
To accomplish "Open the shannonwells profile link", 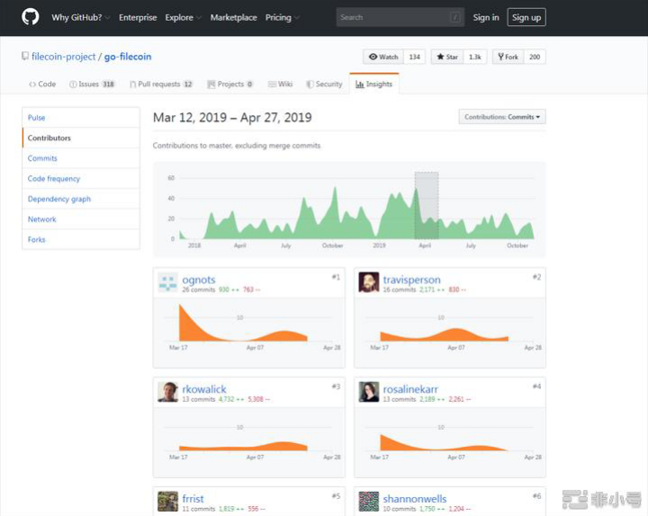I will tap(415, 498).
